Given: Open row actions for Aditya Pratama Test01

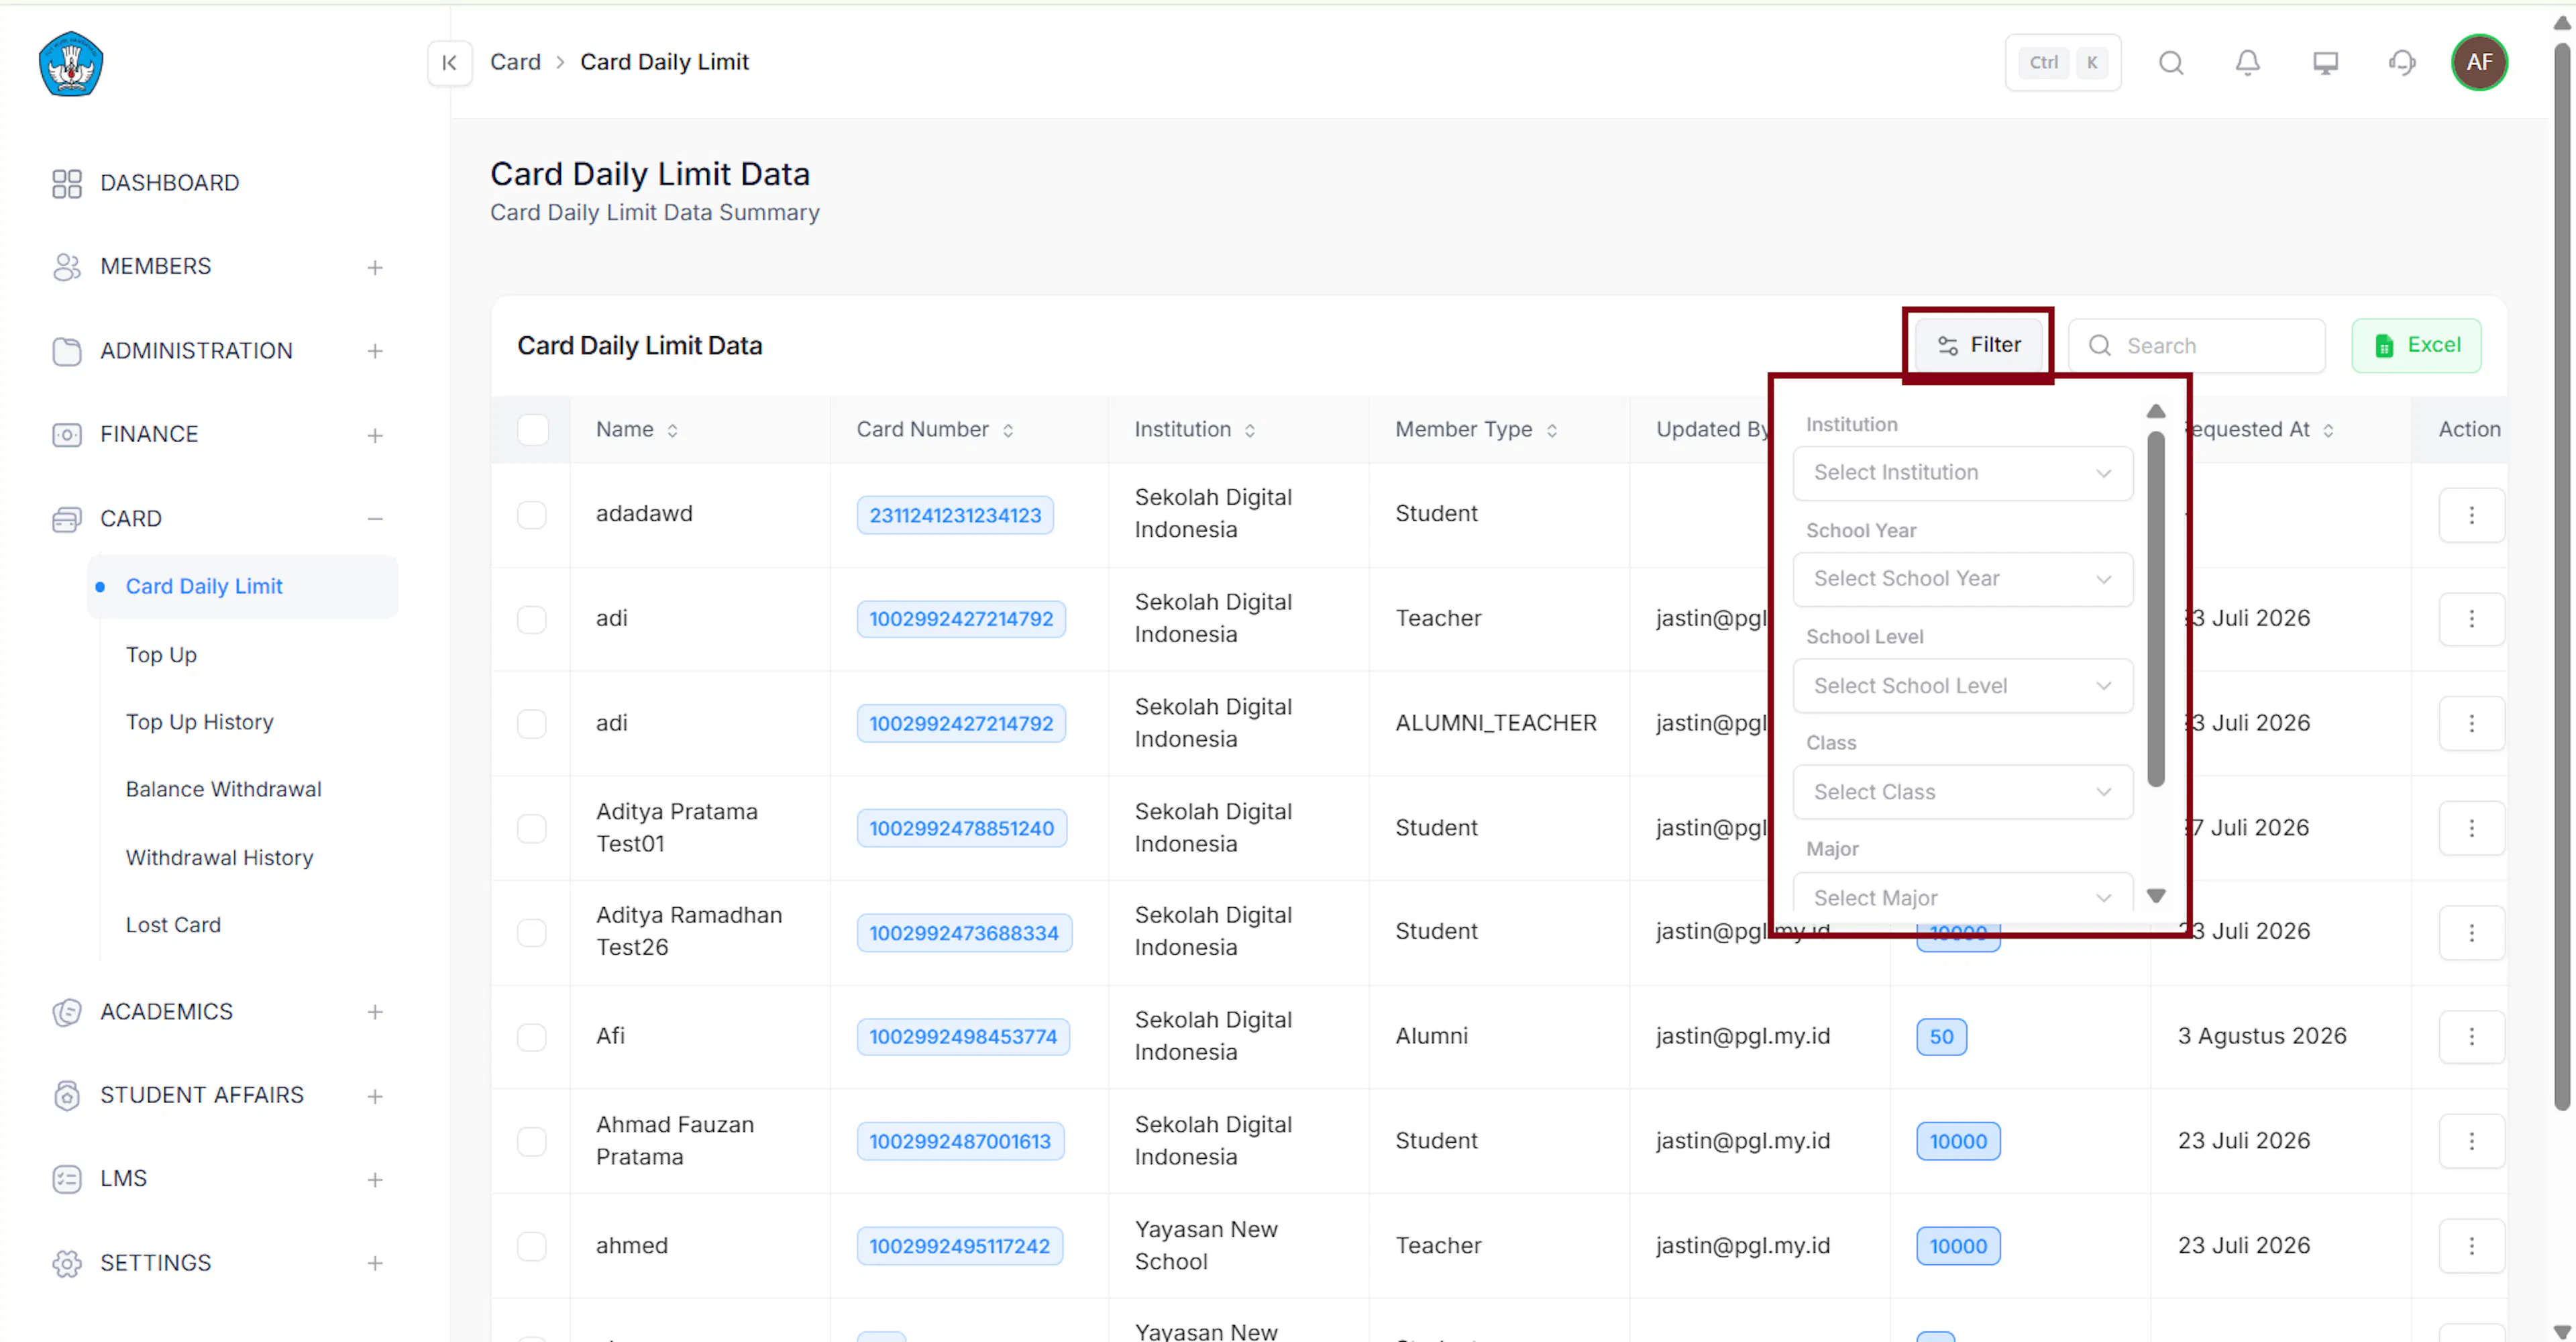Looking at the screenshot, I should [2472, 828].
